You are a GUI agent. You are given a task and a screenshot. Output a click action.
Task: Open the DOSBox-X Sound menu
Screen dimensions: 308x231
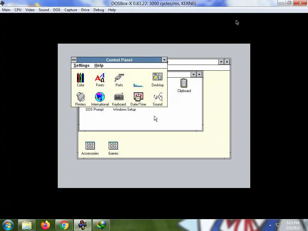pos(44,10)
